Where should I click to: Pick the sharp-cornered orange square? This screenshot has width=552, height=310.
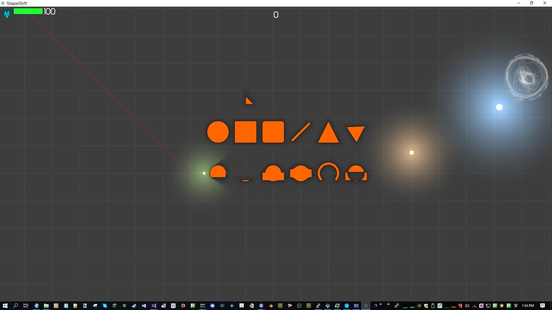246,132
